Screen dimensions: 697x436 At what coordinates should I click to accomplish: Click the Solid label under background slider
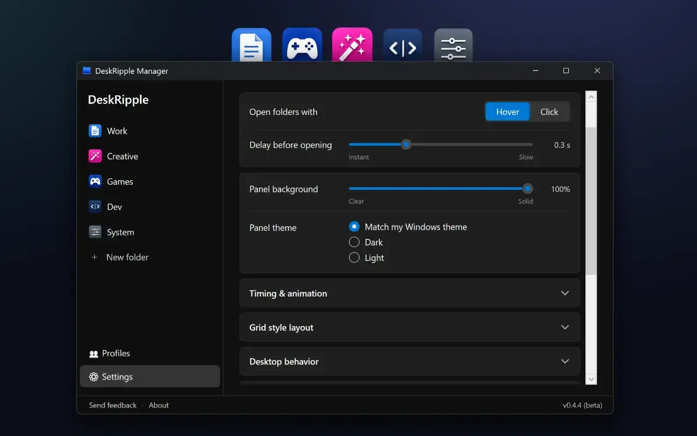coord(526,201)
